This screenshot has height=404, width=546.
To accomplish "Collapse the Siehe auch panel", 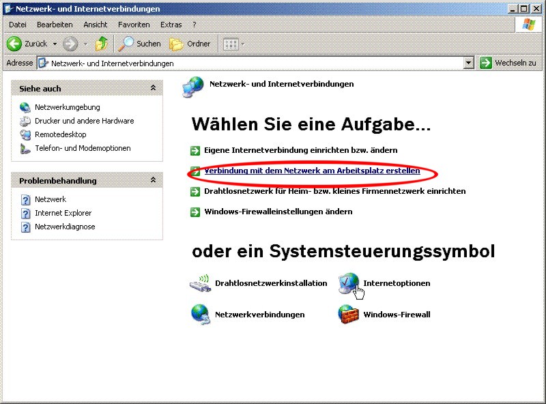I will click(153, 88).
